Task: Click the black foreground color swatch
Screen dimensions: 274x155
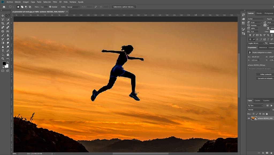Action: [x=4, y=63]
